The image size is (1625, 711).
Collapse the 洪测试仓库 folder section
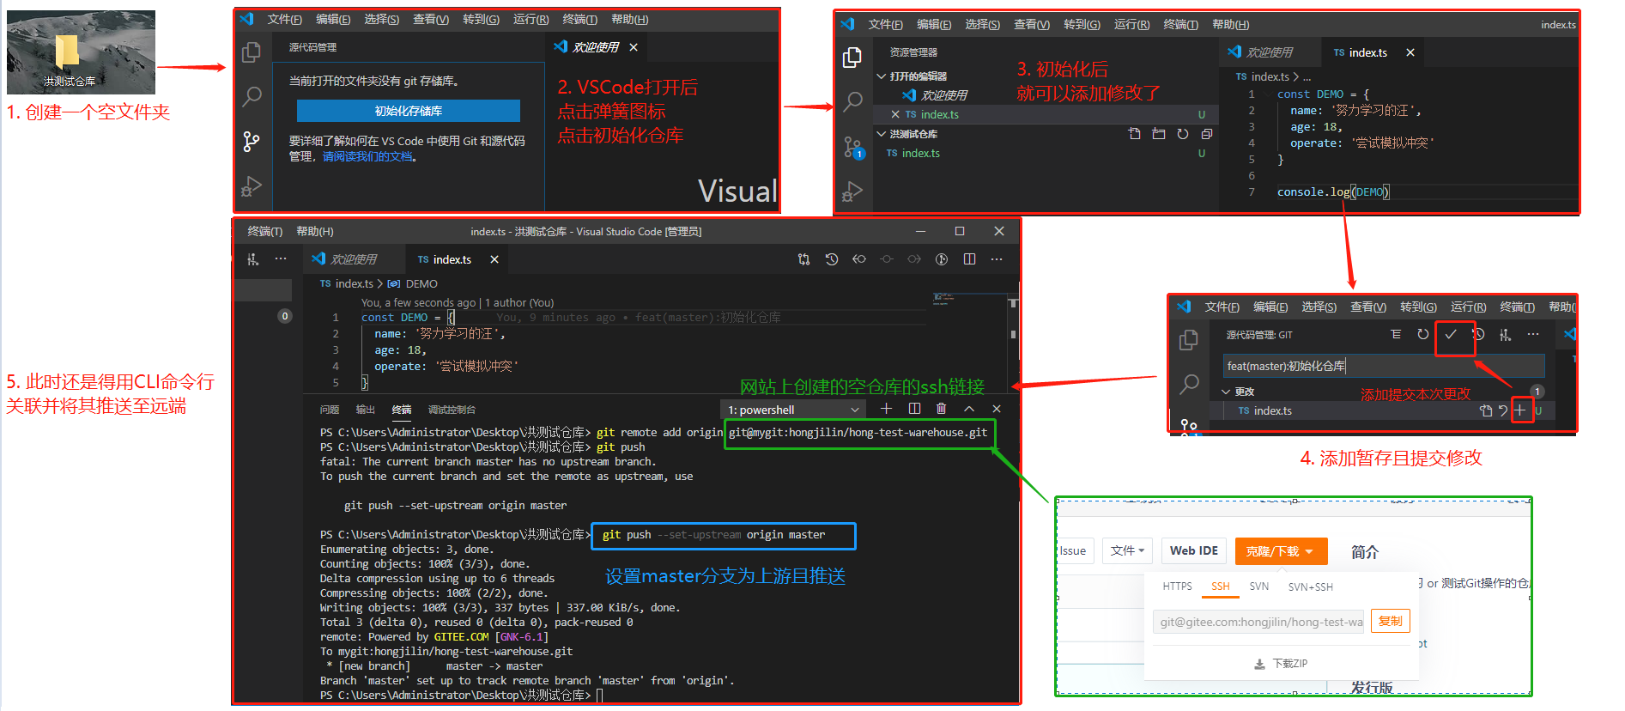coord(882,134)
